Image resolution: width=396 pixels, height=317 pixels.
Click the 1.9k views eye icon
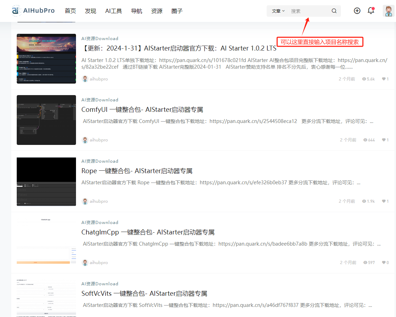[364, 201]
